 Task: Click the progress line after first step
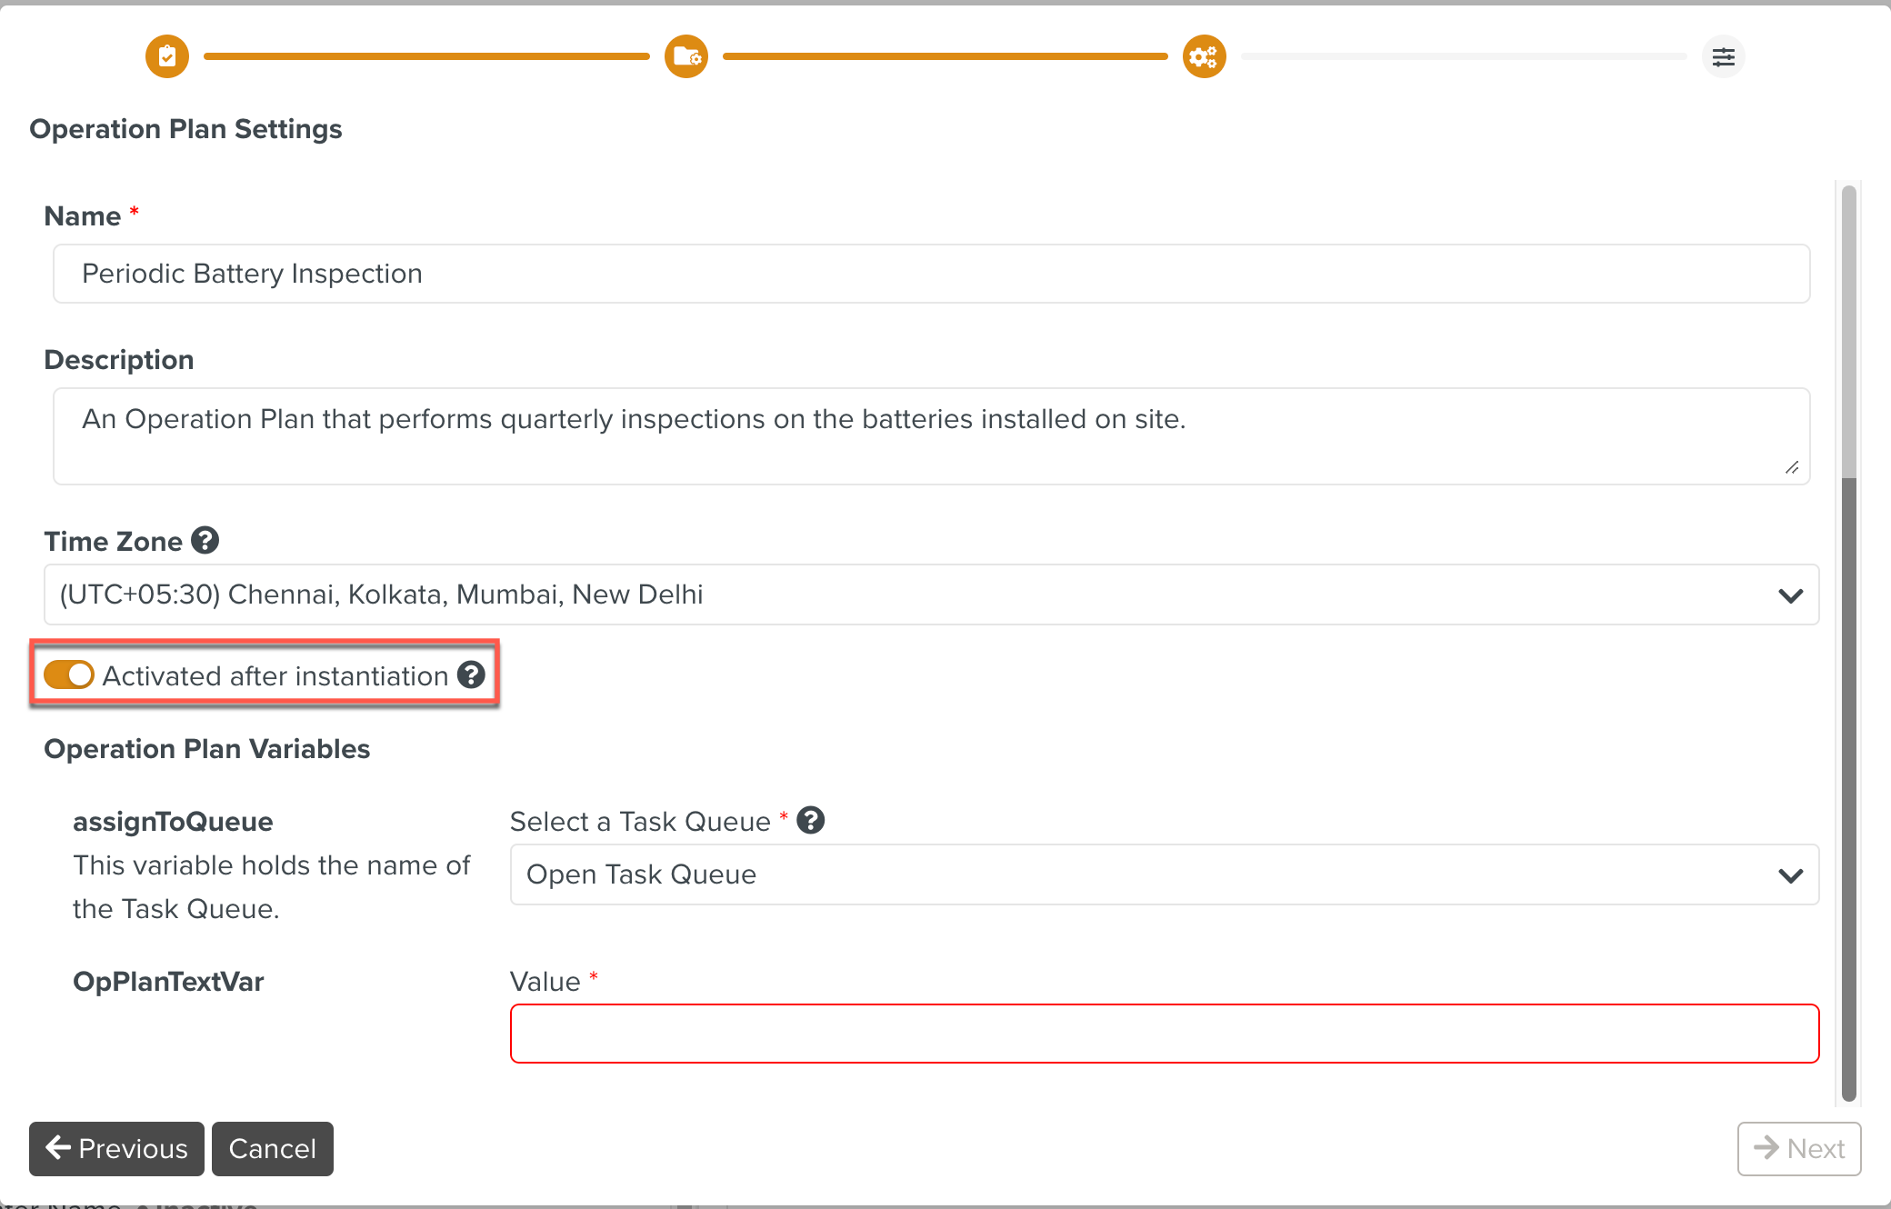426,57
